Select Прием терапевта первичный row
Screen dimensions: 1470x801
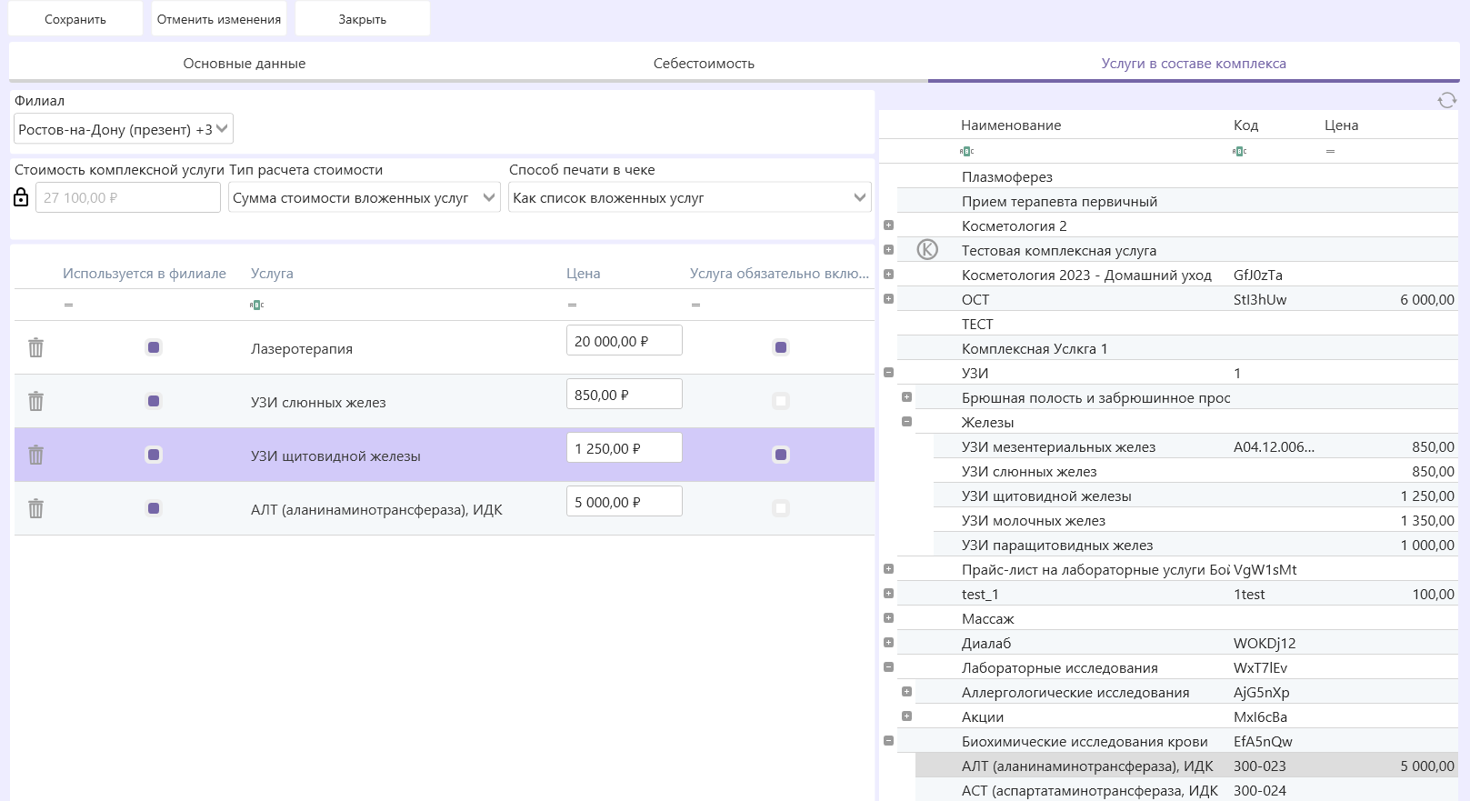point(1178,201)
